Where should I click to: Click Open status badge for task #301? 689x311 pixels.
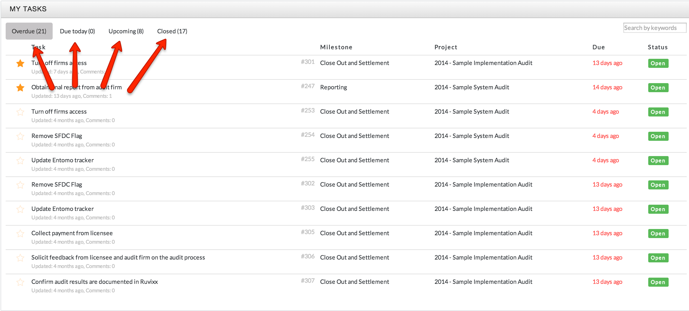658,63
